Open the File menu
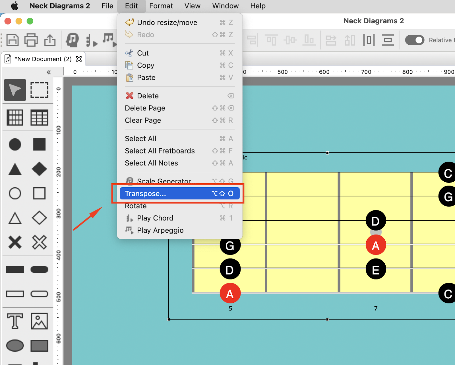This screenshot has width=455, height=365. 107,6
